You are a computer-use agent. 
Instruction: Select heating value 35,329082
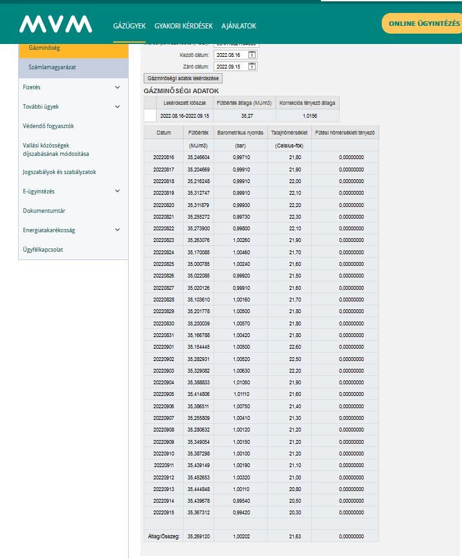[x=199, y=371]
